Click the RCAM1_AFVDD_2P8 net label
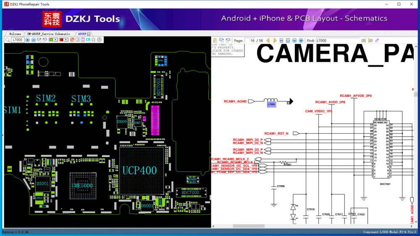The image size is (420, 236). tap(356, 96)
